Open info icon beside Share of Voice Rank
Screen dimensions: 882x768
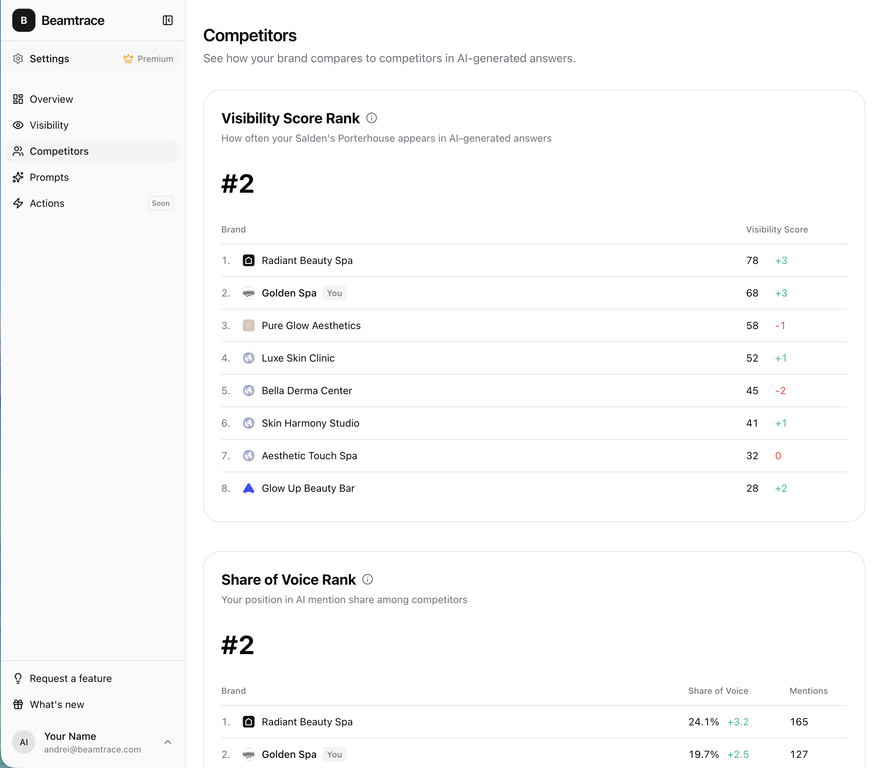368,579
